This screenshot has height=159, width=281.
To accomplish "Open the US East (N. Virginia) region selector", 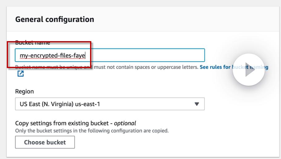I will (110, 104).
